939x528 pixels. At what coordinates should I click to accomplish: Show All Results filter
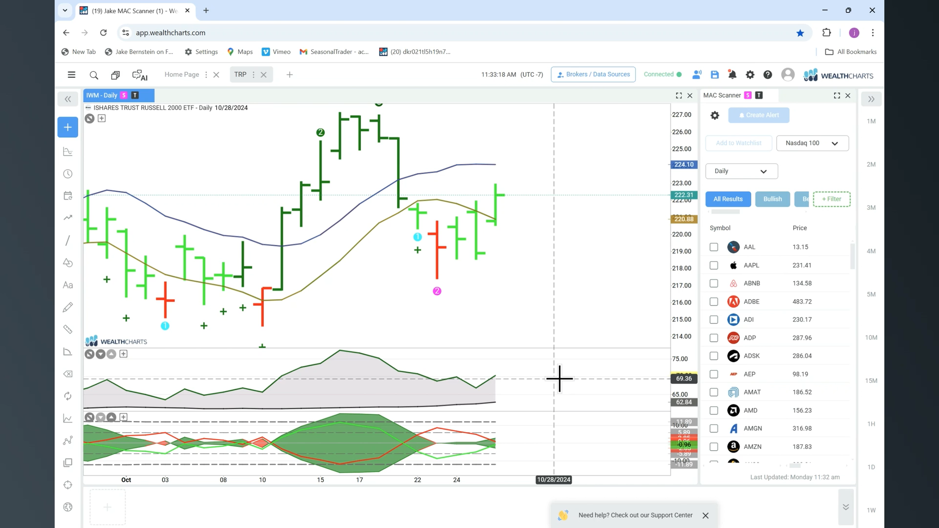(728, 199)
